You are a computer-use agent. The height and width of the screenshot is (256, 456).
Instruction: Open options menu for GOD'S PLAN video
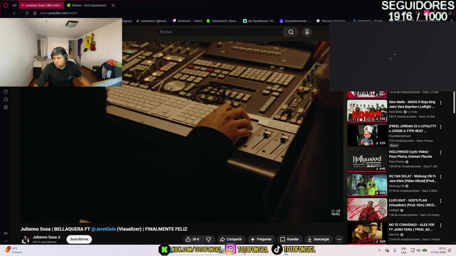(441, 201)
